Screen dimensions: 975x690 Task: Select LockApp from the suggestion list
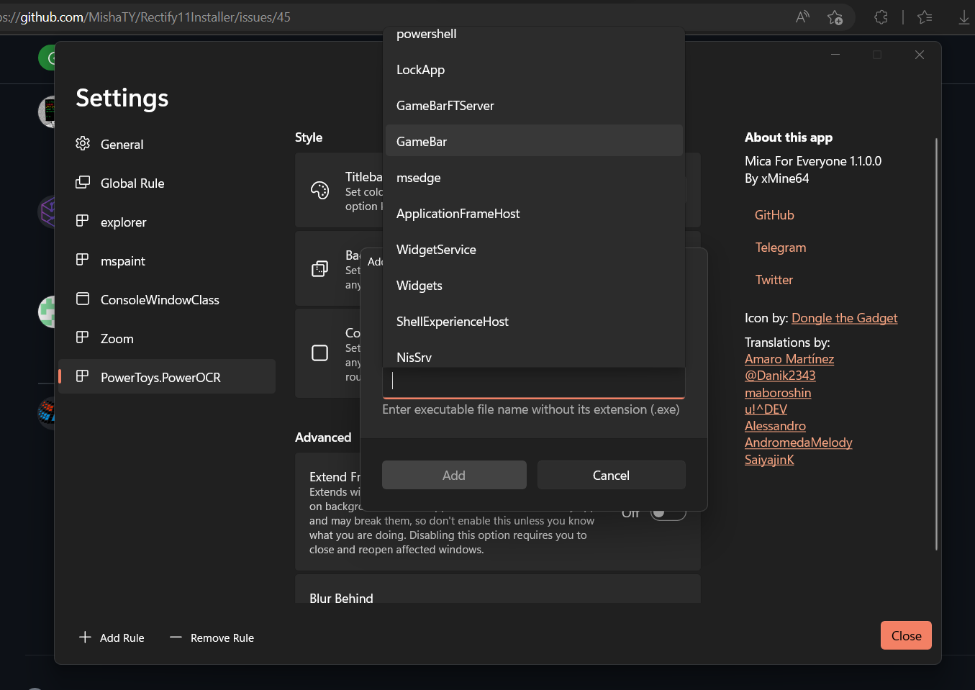point(534,70)
